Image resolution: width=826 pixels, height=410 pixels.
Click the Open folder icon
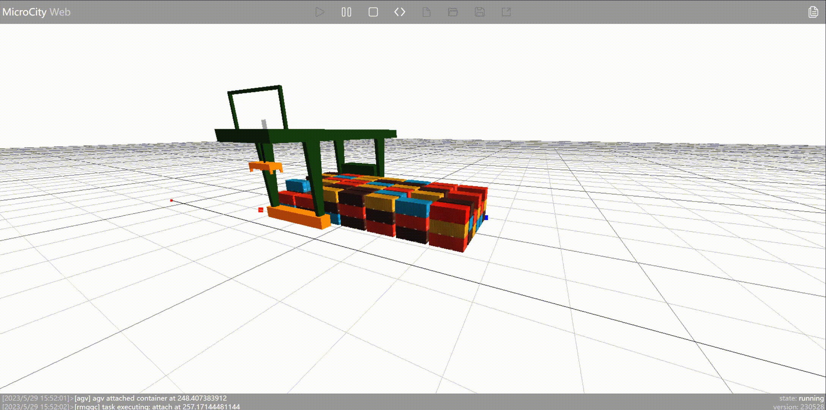(453, 12)
